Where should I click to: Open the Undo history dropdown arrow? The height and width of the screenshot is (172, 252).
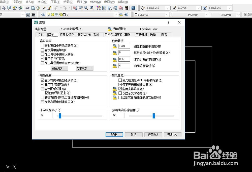(x=61, y=8)
